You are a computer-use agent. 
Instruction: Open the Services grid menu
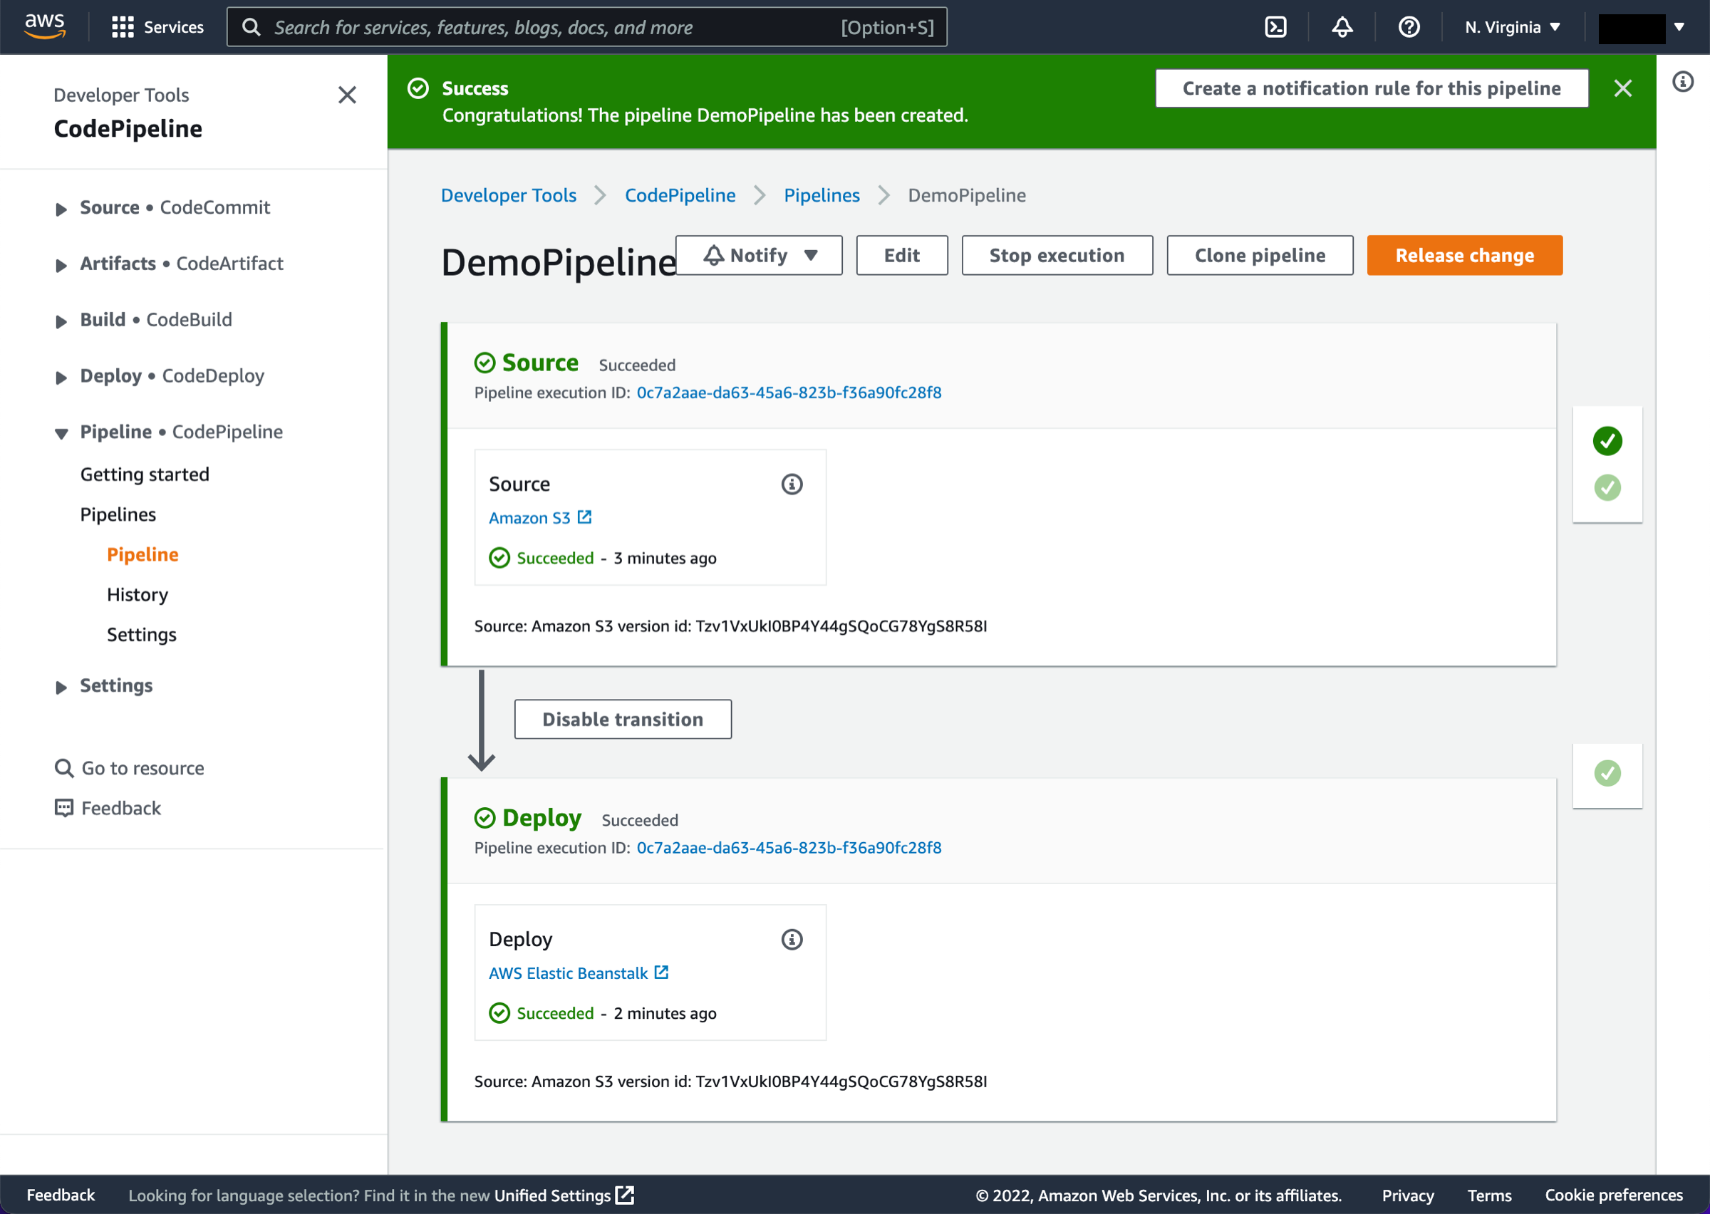click(157, 28)
